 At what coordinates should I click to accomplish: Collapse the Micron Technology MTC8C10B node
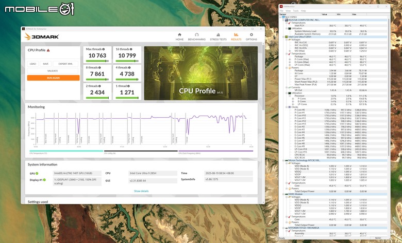(x=283, y=160)
